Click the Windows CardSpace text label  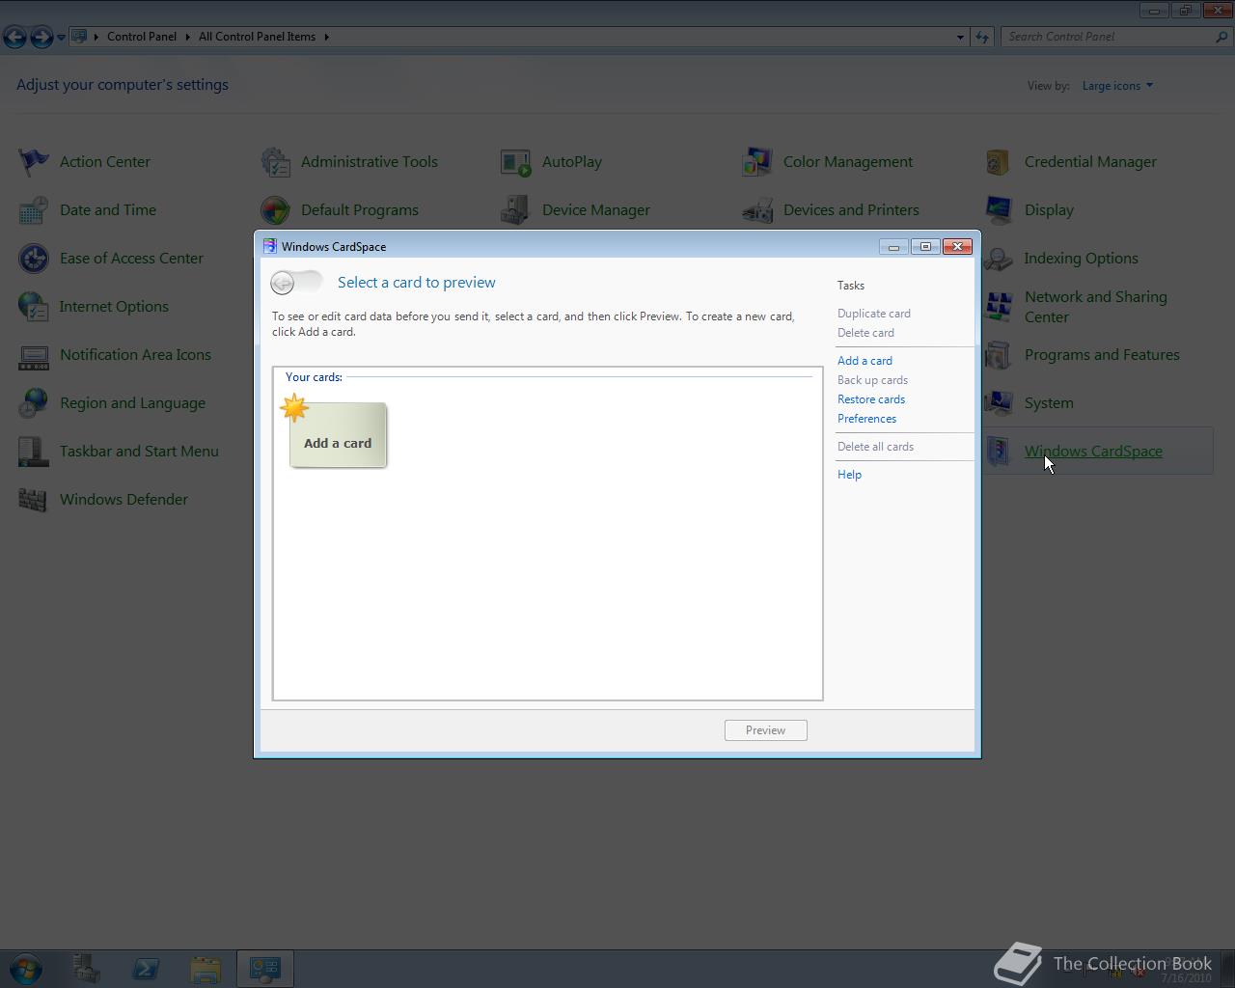point(1093,452)
